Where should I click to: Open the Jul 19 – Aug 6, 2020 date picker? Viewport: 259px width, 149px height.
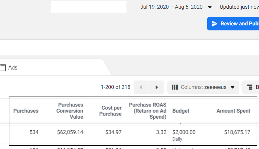point(171,7)
